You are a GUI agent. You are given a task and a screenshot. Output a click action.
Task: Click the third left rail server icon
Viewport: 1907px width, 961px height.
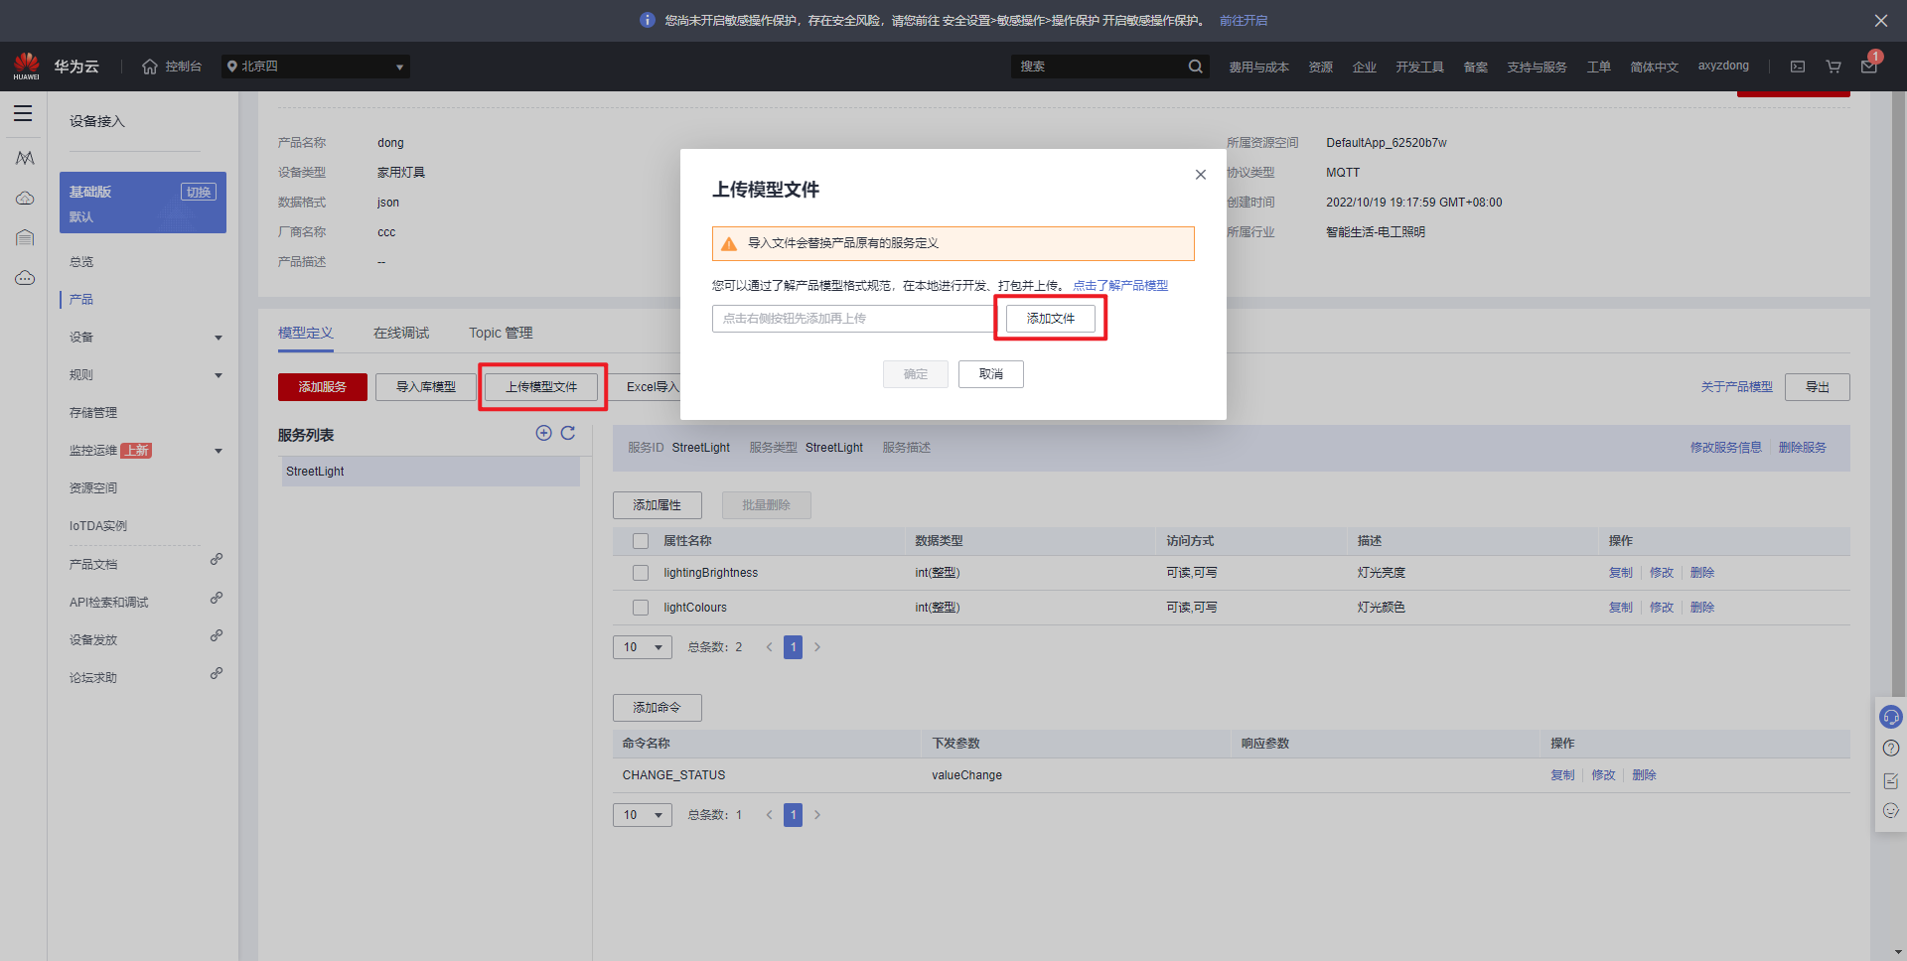click(25, 237)
